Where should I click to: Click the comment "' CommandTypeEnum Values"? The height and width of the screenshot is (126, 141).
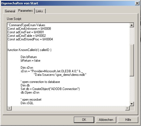(26, 25)
